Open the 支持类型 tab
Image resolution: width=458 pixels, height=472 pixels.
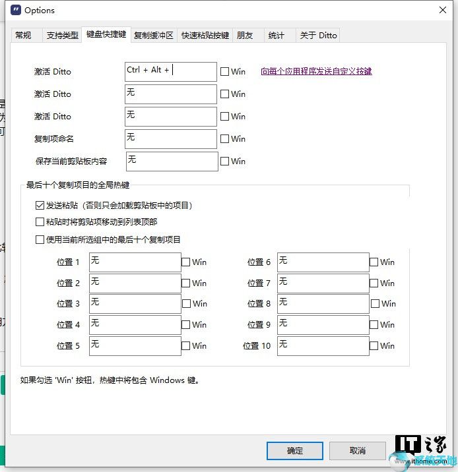click(x=63, y=36)
